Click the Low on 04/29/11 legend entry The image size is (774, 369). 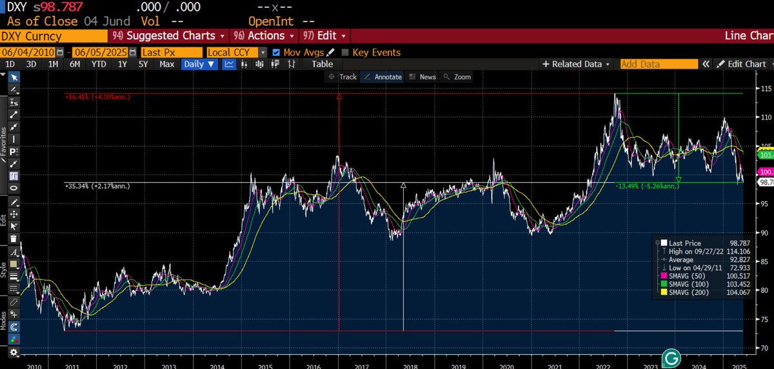[x=705, y=267]
